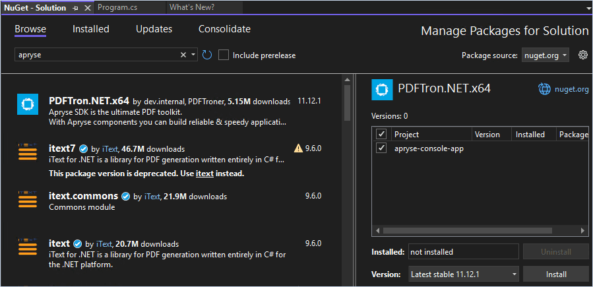Click the 9.6.0 version for itext.commons
The height and width of the screenshot is (287, 593).
[x=313, y=196]
